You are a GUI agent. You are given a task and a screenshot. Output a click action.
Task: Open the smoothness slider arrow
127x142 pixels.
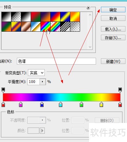pos(43,82)
